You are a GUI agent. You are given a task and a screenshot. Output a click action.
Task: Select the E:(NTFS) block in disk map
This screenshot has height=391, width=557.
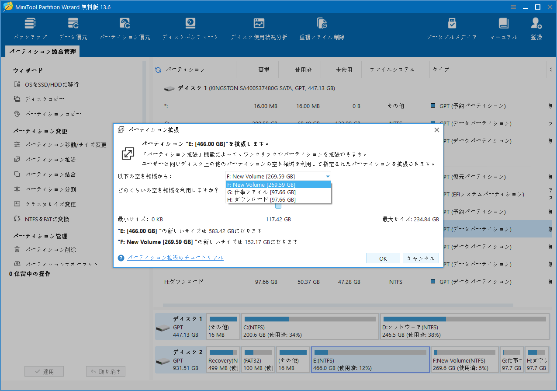coord(370,360)
